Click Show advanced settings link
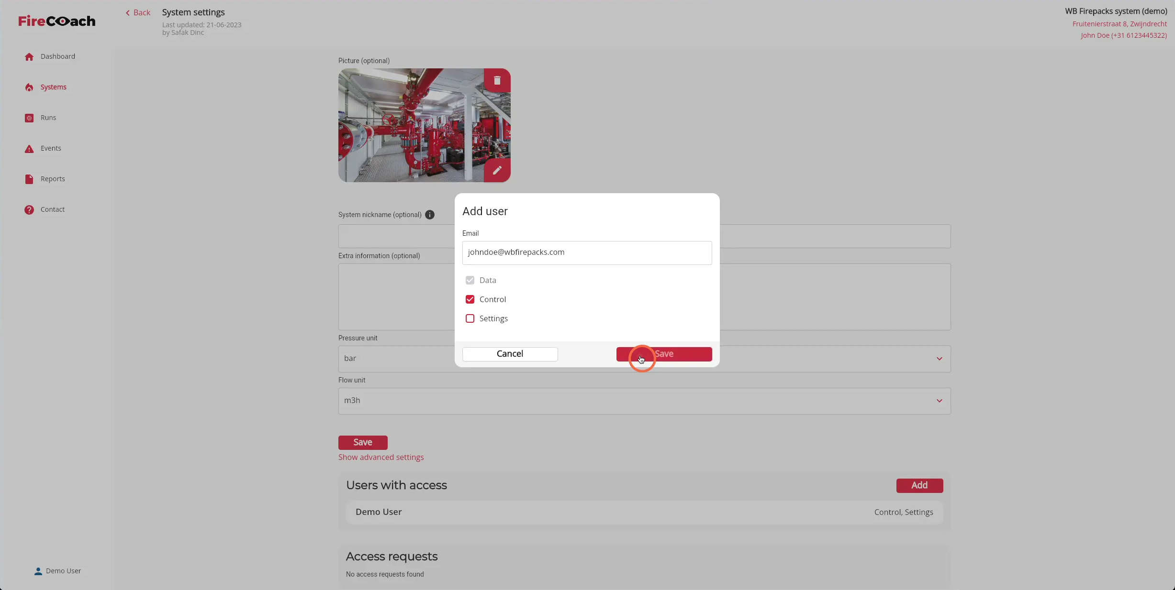 click(381, 457)
